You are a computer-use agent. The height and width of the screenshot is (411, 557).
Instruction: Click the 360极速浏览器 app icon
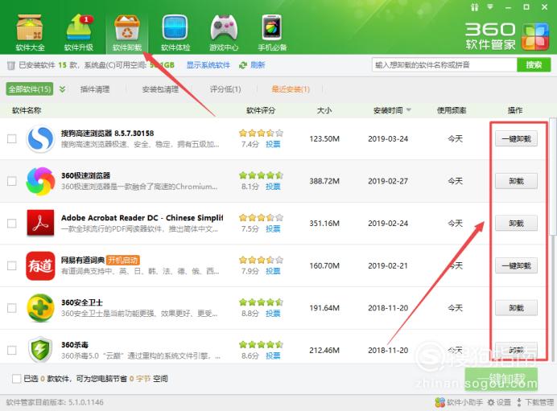tap(40, 181)
